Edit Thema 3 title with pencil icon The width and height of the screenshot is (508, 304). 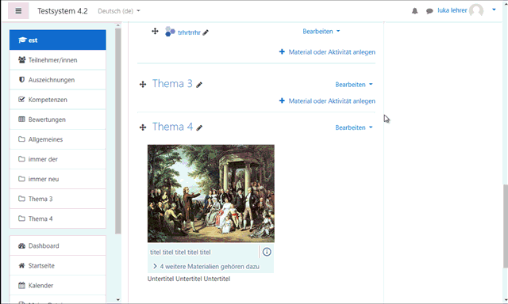(x=199, y=85)
